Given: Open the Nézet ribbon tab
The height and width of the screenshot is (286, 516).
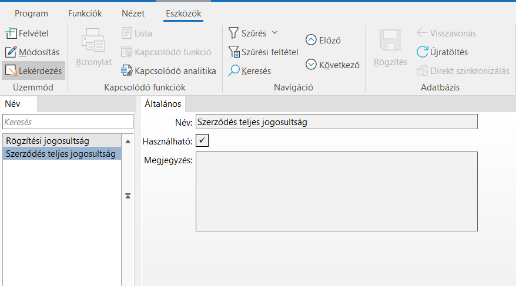Looking at the screenshot, I should tap(133, 13).
